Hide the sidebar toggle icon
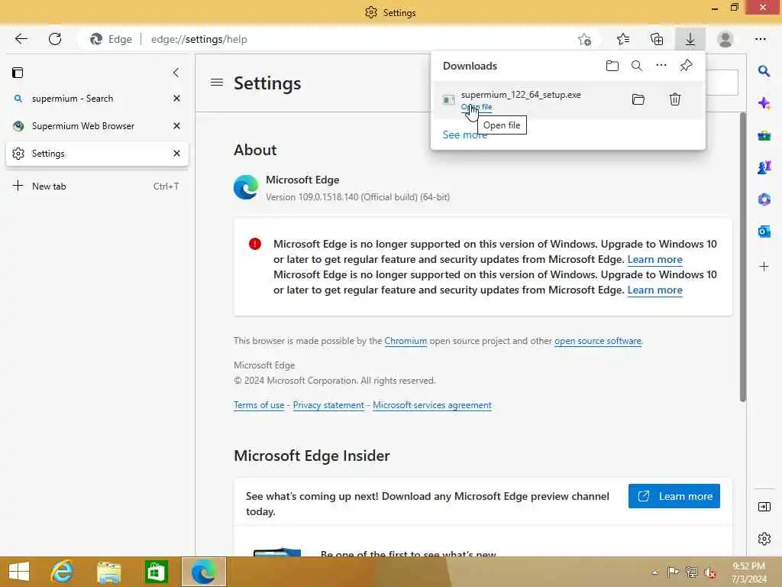782x587 pixels. coord(764,508)
